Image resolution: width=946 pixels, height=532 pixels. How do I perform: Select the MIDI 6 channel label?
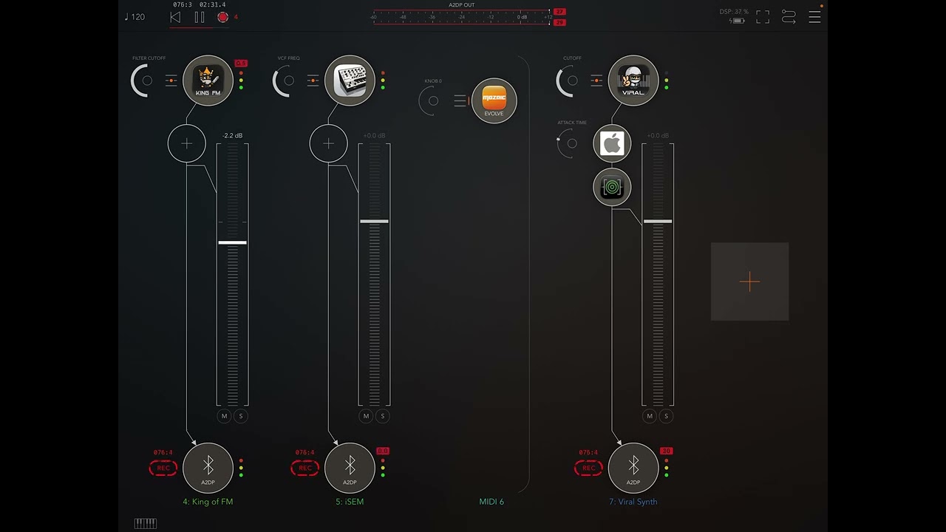pyautogui.click(x=491, y=502)
